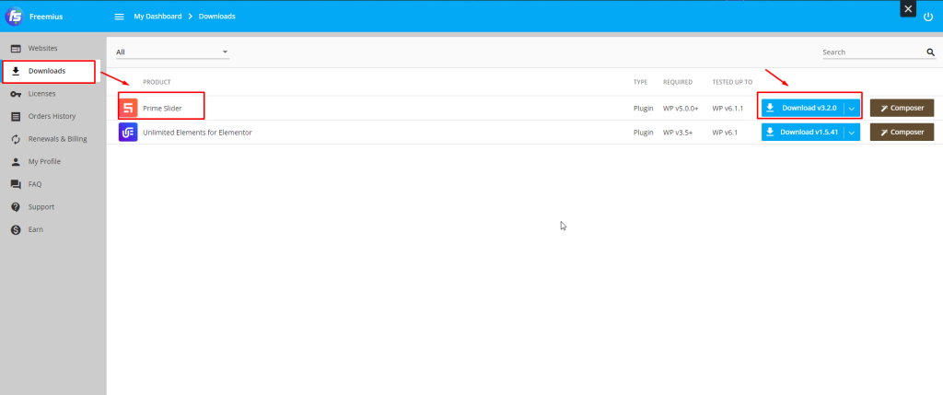Click Composer button for Unlimited Elements
The image size is (943, 395).
tap(902, 133)
